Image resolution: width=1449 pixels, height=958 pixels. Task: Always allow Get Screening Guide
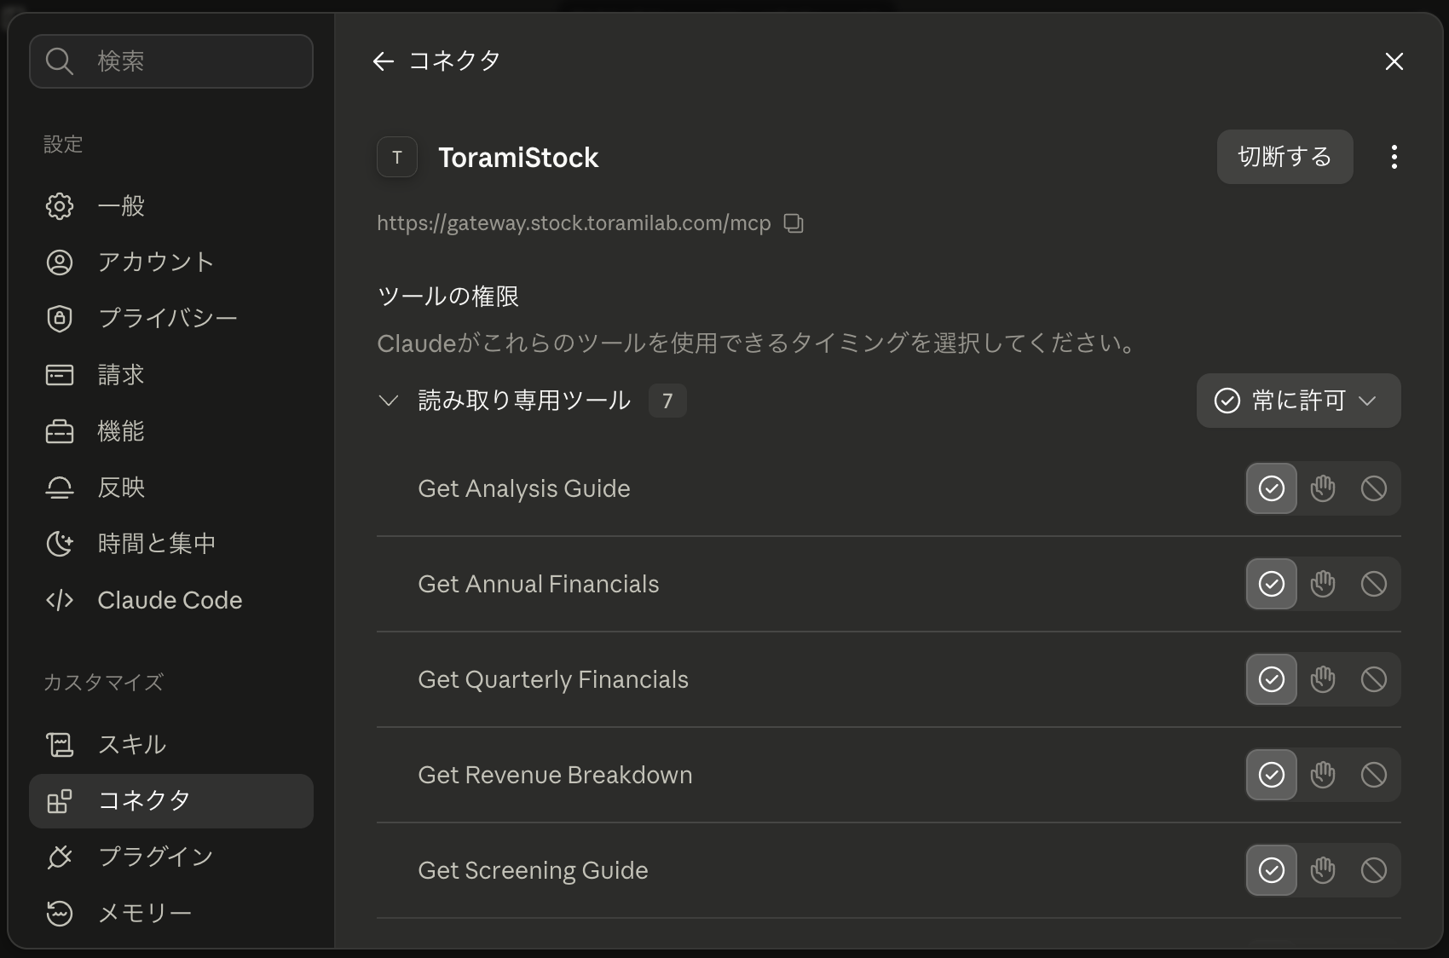point(1272,870)
